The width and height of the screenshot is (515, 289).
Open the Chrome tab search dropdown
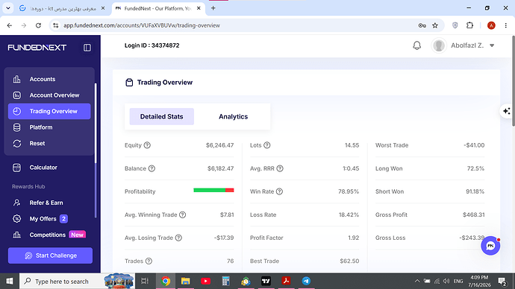(x=8, y=8)
